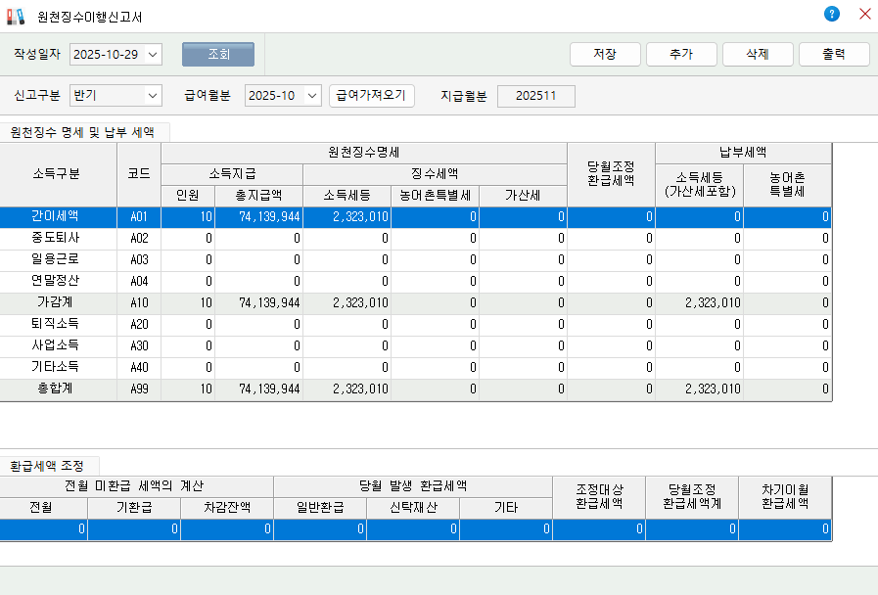
Task: Open the 작성일자 date dropdown
Action: [x=153, y=55]
